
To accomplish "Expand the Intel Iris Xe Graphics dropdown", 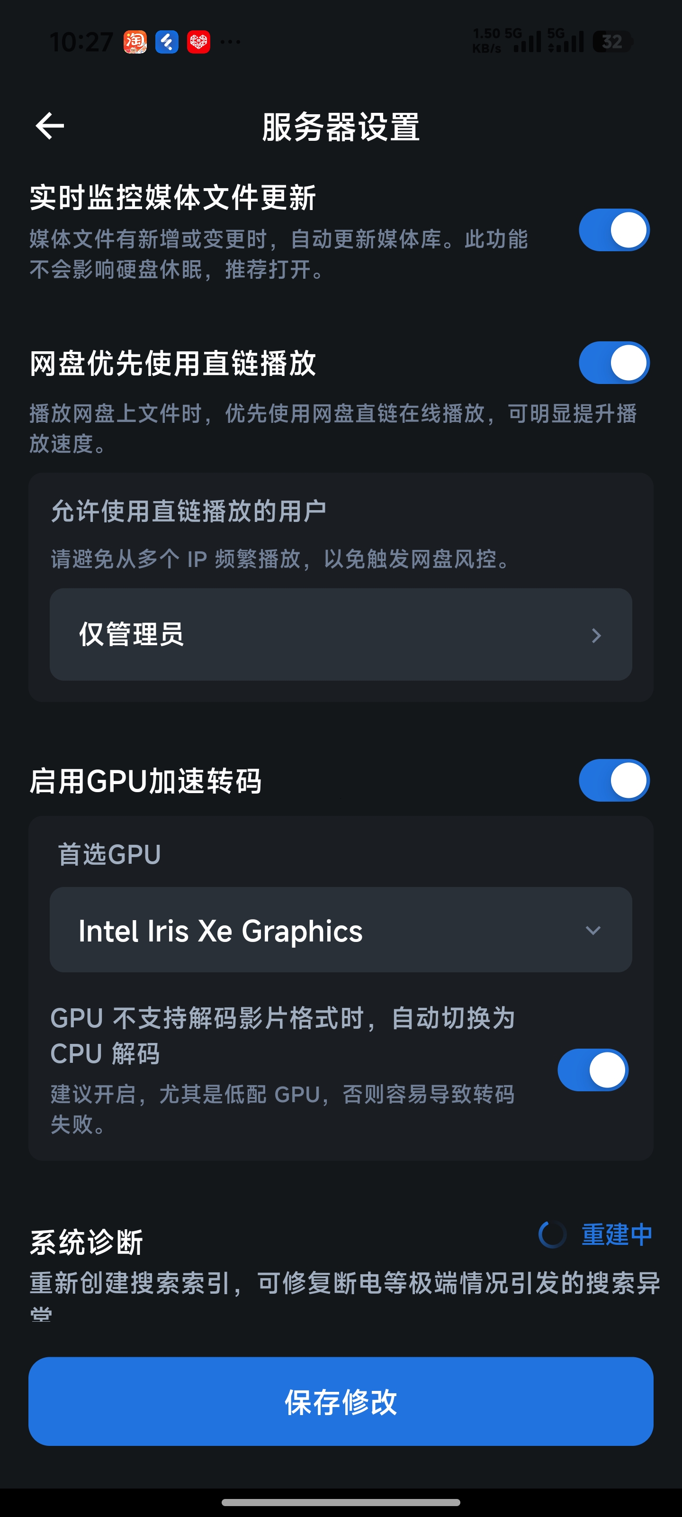I will tap(341, 930).
